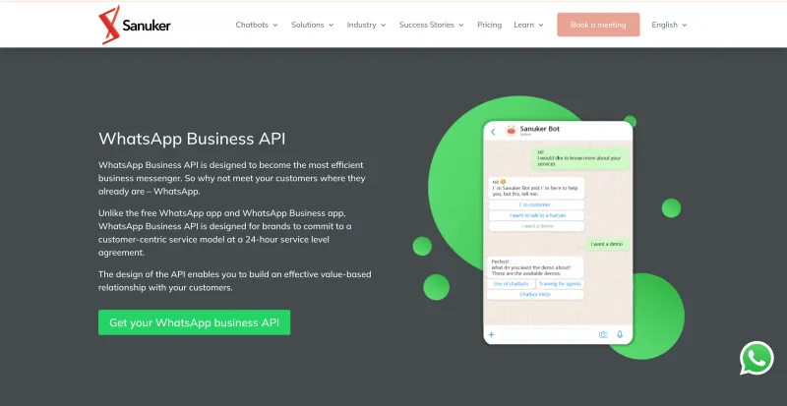Viewport: 787px width, 406px height.
Task: Choose the Chatbot FAQs demo
Action: coord(535,295)
